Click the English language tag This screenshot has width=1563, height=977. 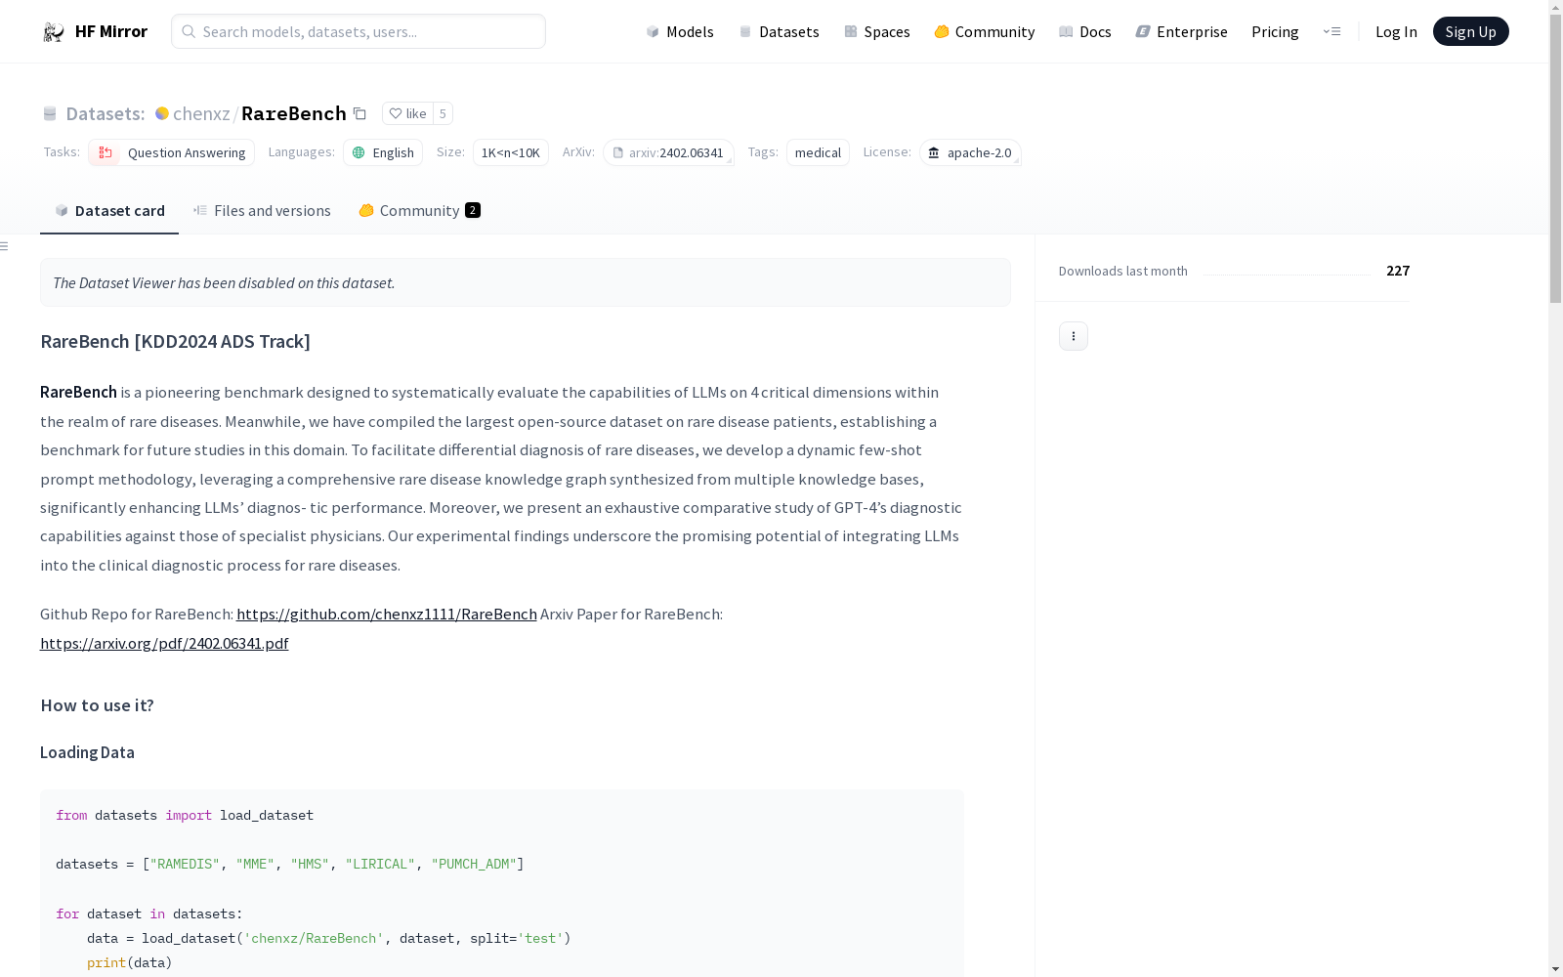(383, 152)
